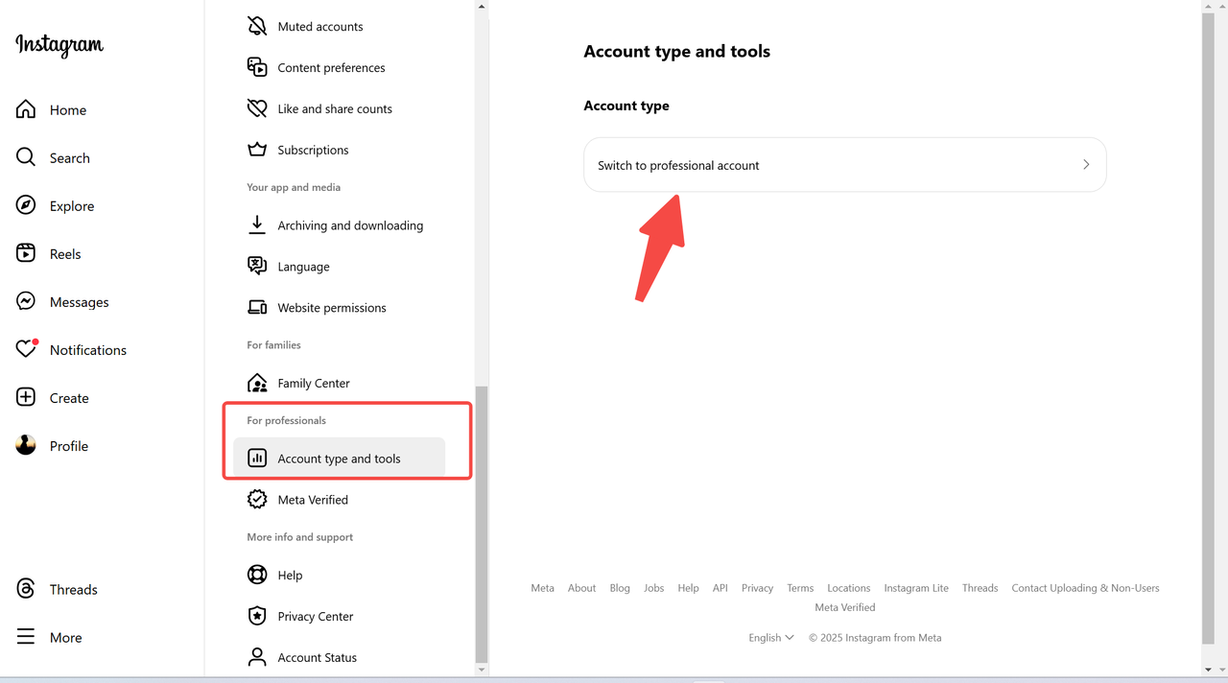Screen dimensions: 1228x683
Task: Open Archiving and downloading settings
Action: (x=349, y=225)
